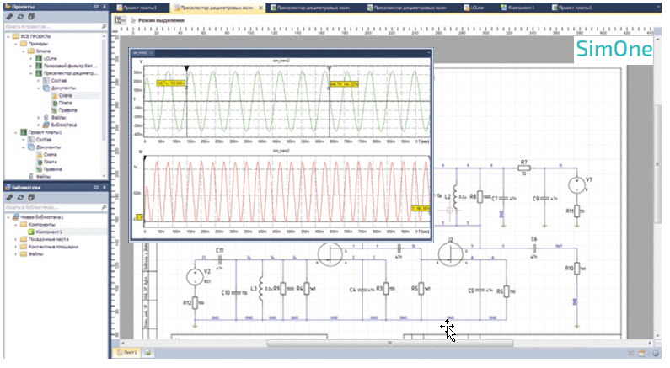The width and height of the screenshot is (670, 368).
Task: Click the refresh icon in Library panel
Action: pyautogui.click(x=19, y=197)
